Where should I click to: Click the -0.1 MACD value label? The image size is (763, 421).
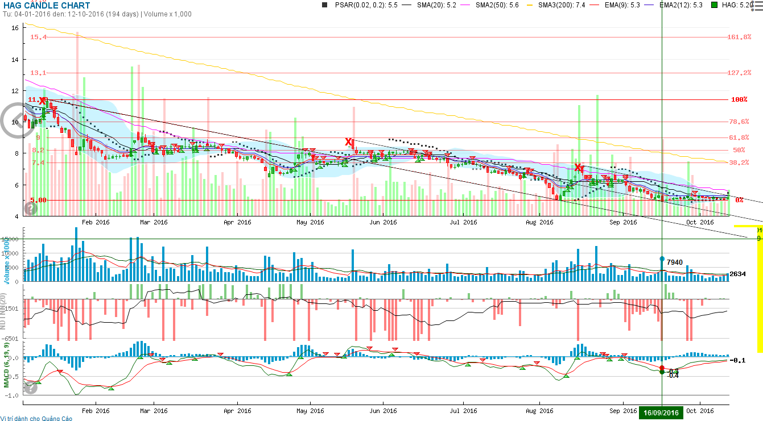tap(739, 360)
